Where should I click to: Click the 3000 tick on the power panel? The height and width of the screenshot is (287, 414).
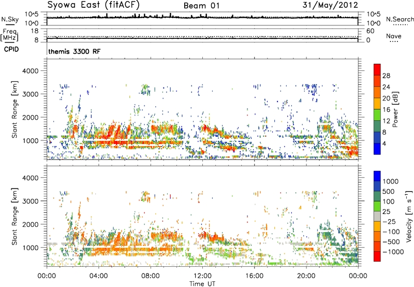[x=31, y=94]
